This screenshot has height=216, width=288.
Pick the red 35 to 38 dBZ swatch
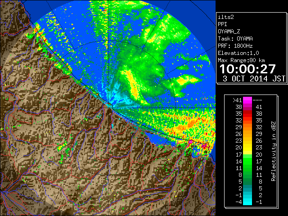tap(247, 114)
